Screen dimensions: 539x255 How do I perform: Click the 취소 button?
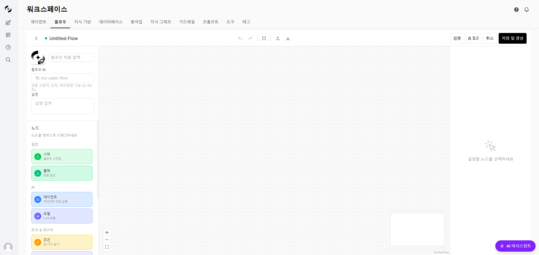(490, 38)
